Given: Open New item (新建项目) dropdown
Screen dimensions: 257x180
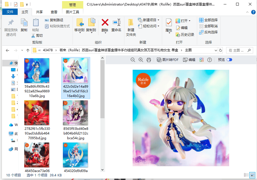Looking at the screenshot, I should 158,20.
